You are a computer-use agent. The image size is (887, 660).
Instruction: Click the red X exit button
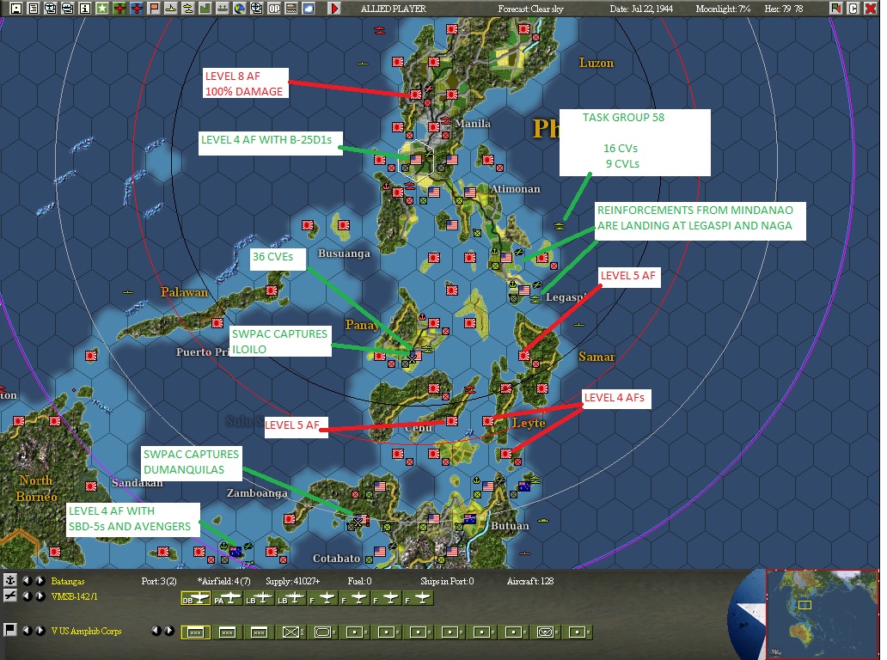(870, 8)
